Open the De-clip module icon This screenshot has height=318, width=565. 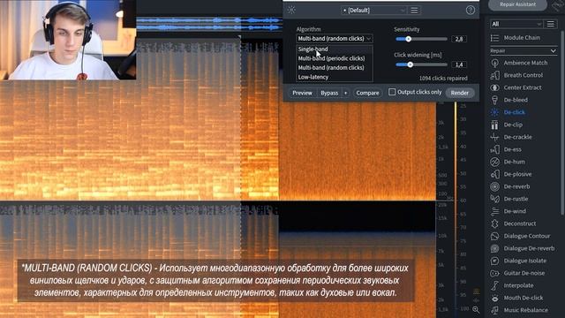point(494,125)
